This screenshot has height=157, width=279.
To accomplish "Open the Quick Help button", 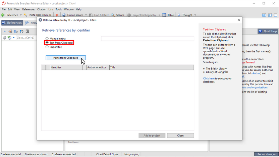I will point(268,31).
